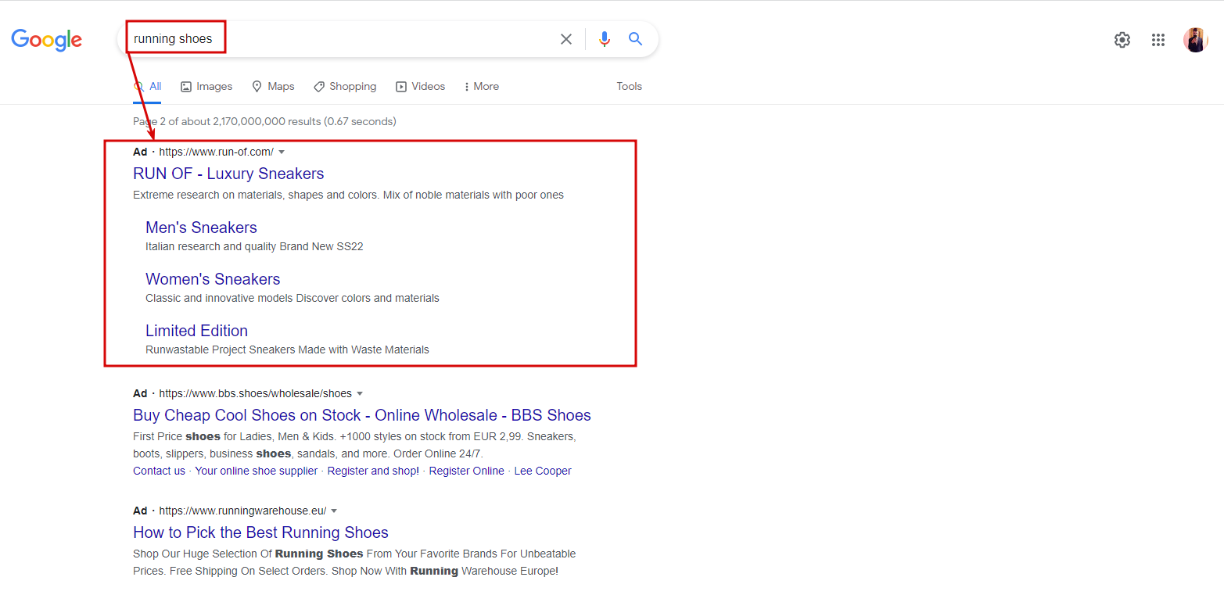Expand the bbs.shoes ad dropdown arrow
The height and width of the screenshot is (595, 1224).
(360, 394)
